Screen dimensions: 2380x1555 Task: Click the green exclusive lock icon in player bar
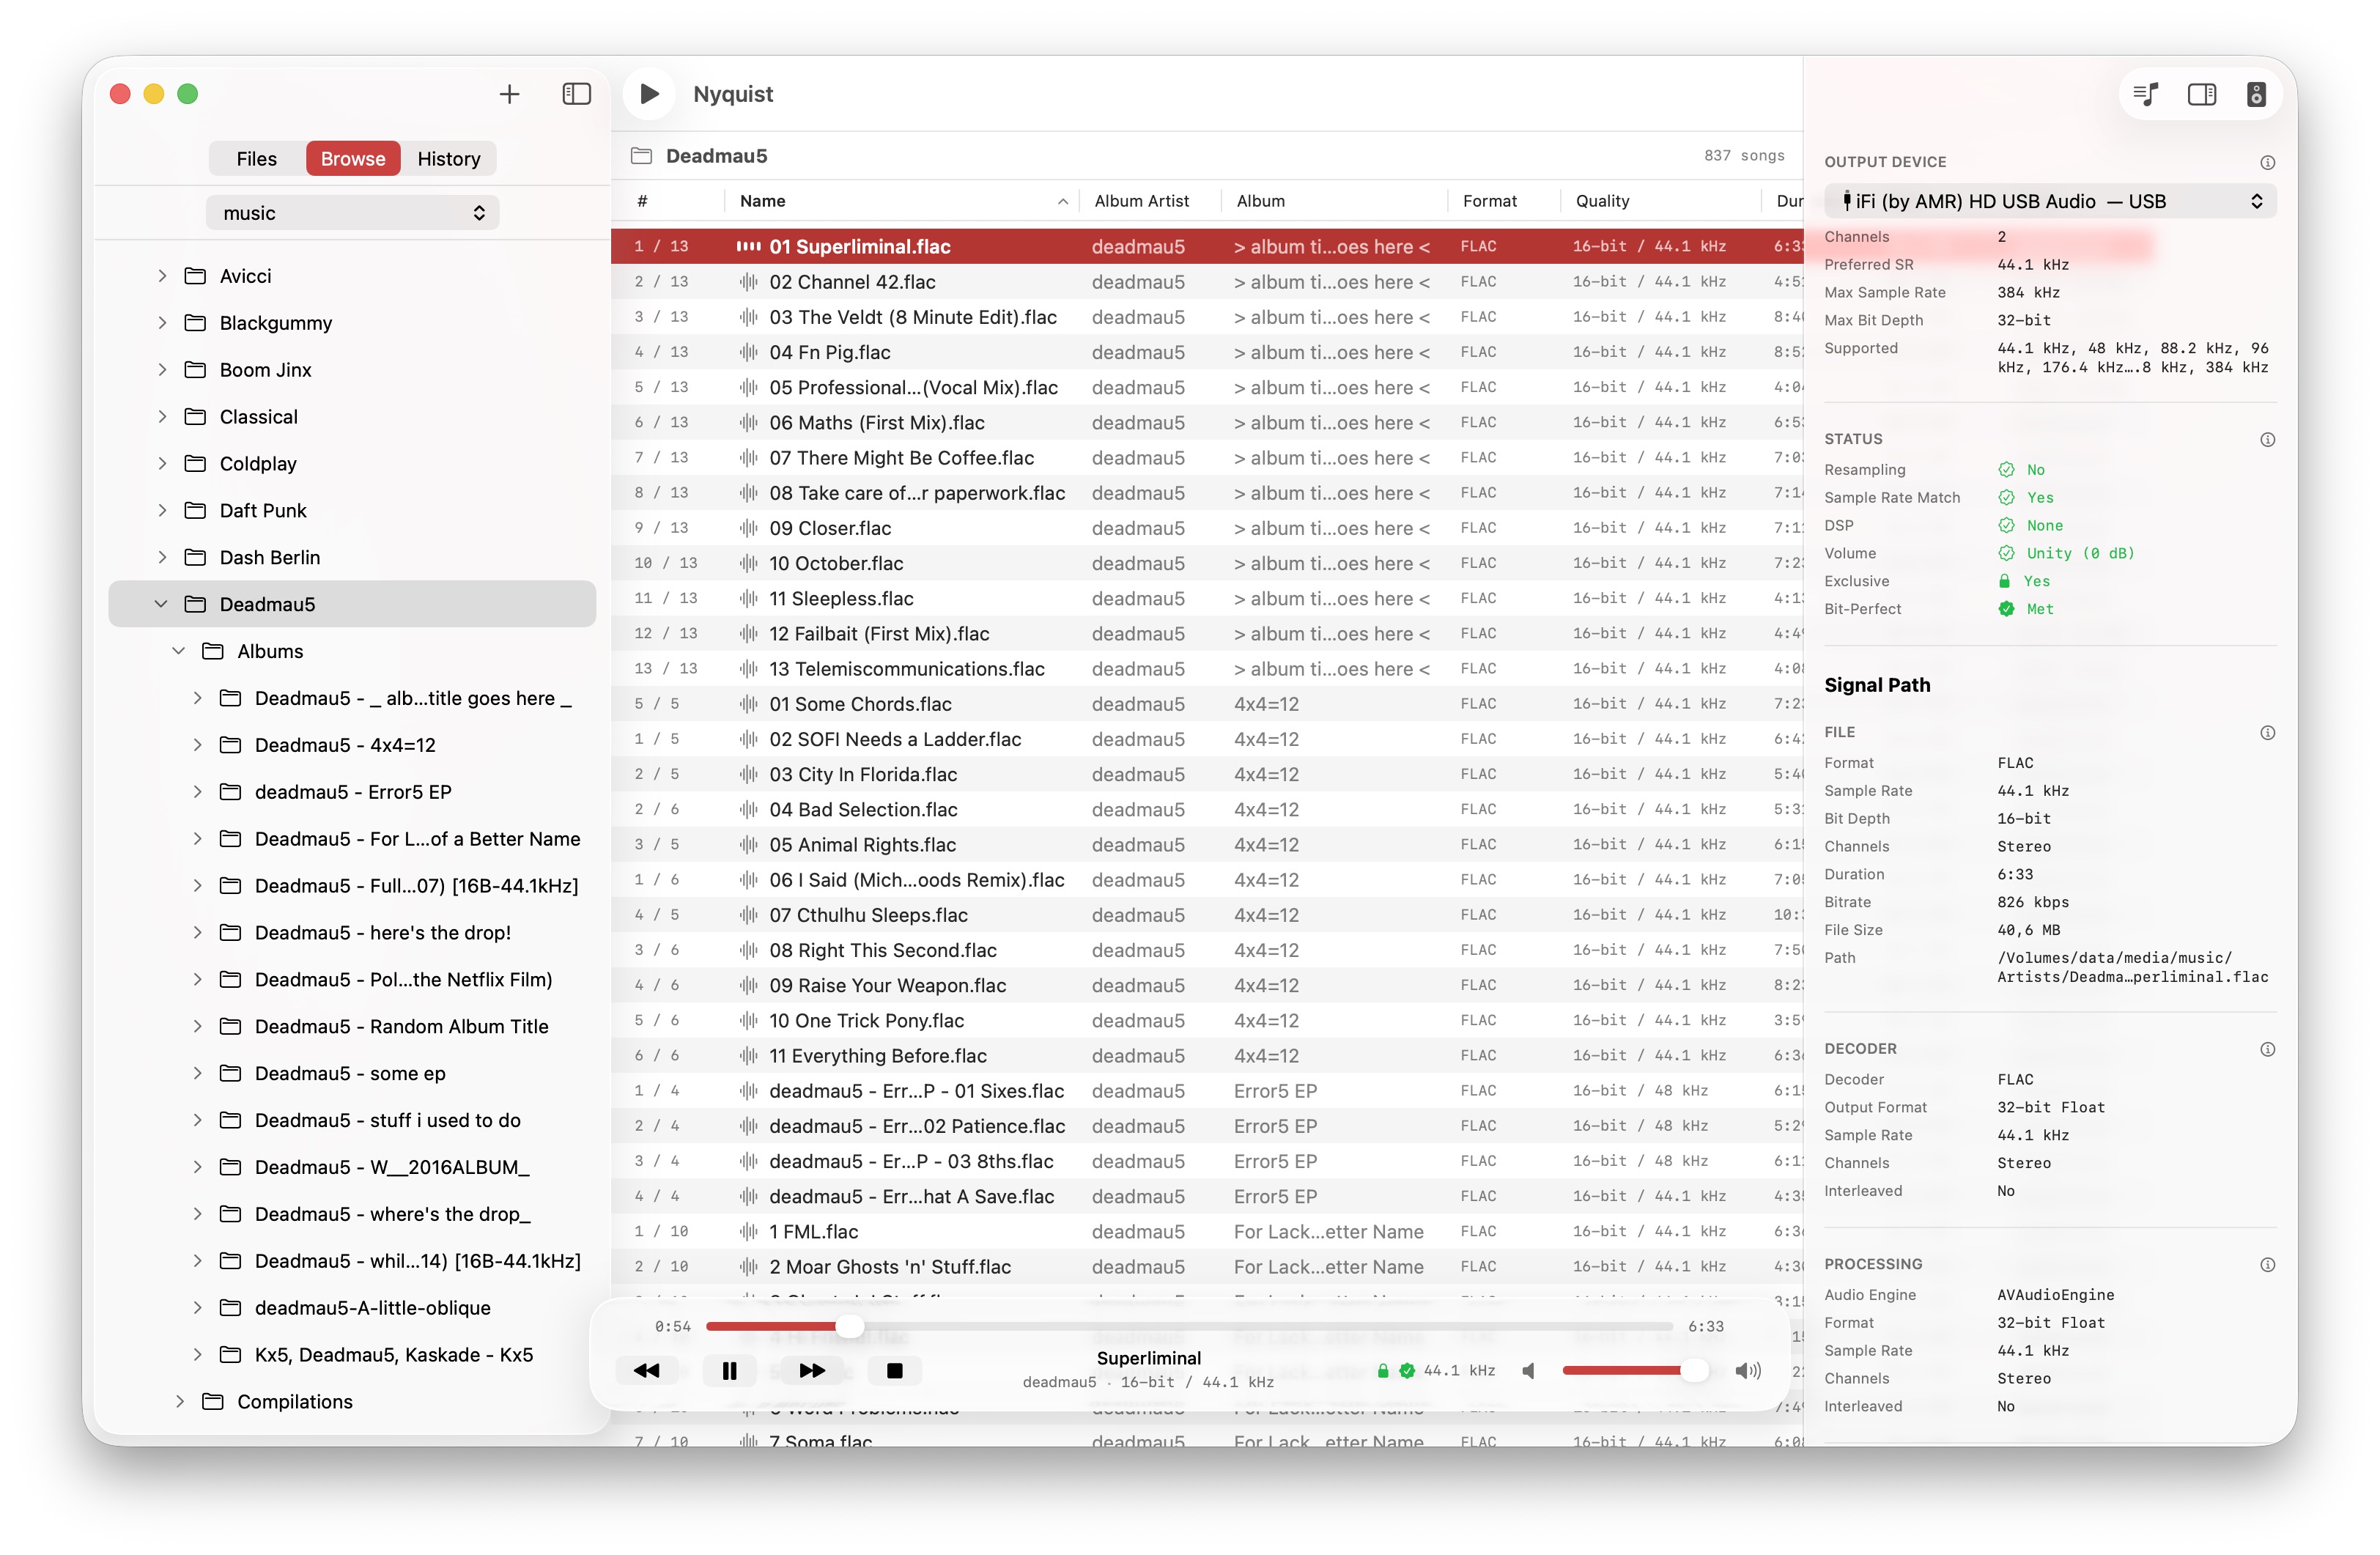click(1383, 1370)
